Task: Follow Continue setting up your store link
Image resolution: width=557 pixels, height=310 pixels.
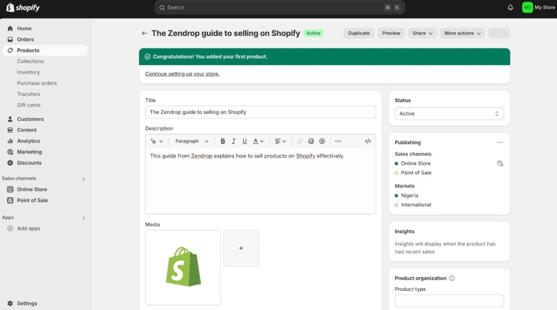Action: (x=182, y=74)
